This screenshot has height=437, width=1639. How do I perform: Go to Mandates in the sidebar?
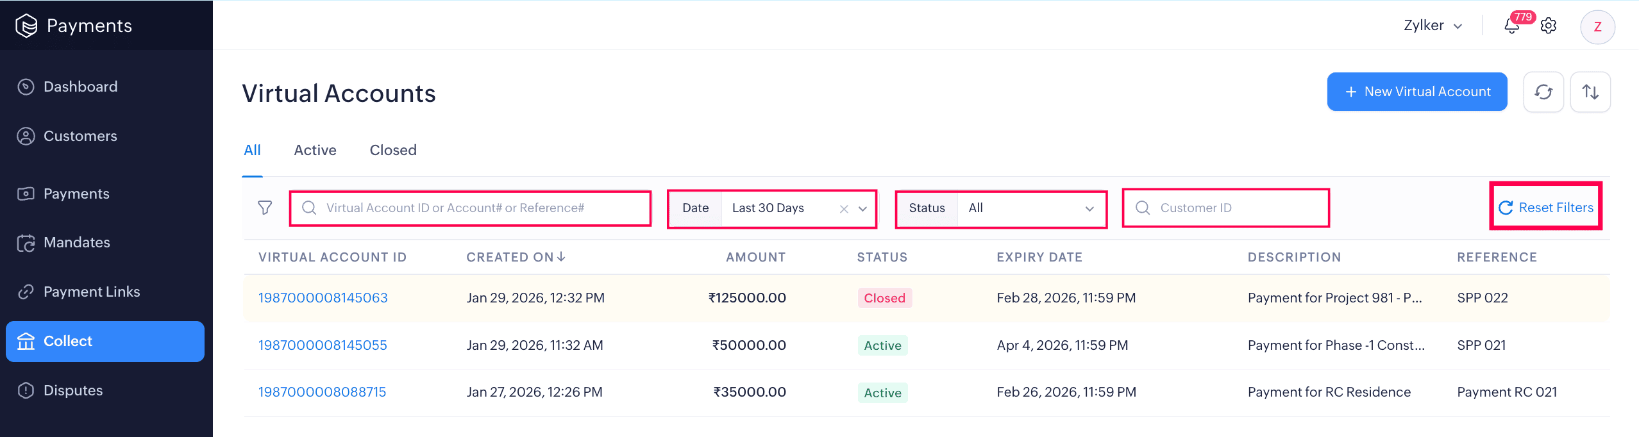(76, 242)
